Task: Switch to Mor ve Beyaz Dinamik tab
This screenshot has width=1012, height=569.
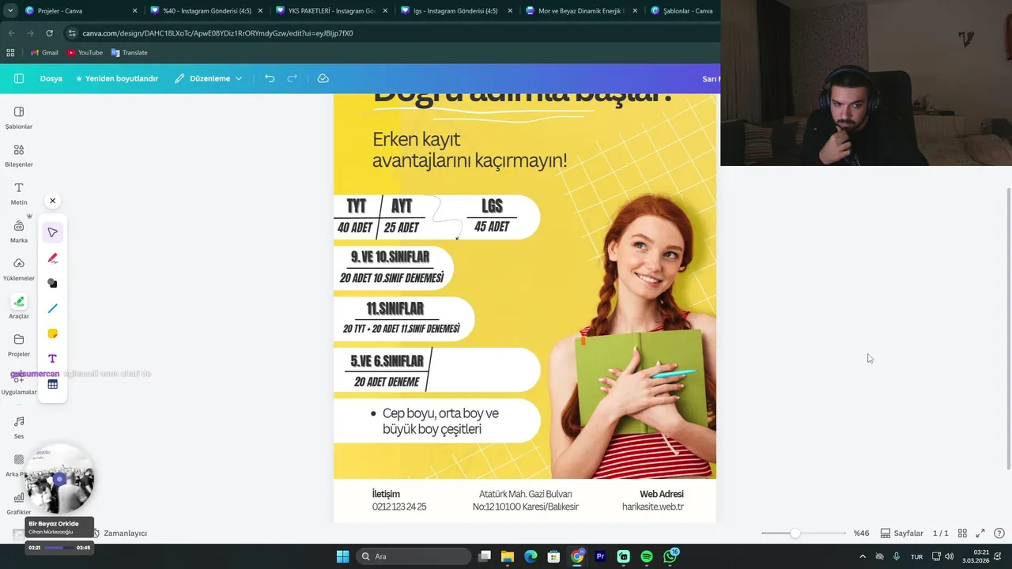Action: 581,10
